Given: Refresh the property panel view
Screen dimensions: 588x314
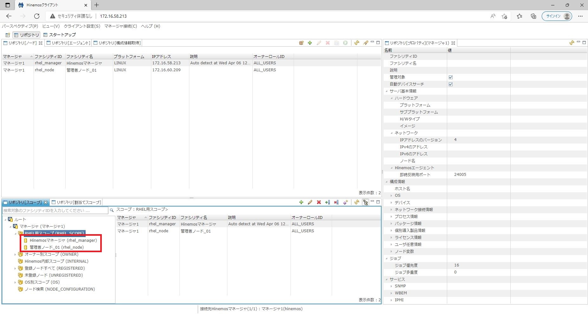Looking at the screenshot, I should (572, 43).
